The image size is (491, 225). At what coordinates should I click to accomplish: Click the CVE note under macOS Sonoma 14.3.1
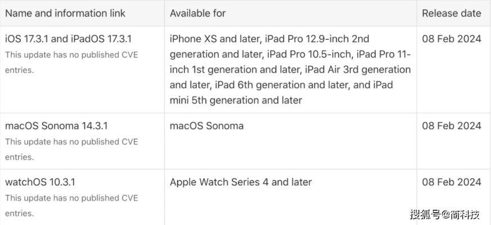(71, 150)
